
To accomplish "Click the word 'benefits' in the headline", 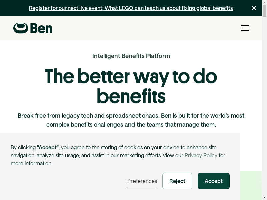I will (131, 96).
